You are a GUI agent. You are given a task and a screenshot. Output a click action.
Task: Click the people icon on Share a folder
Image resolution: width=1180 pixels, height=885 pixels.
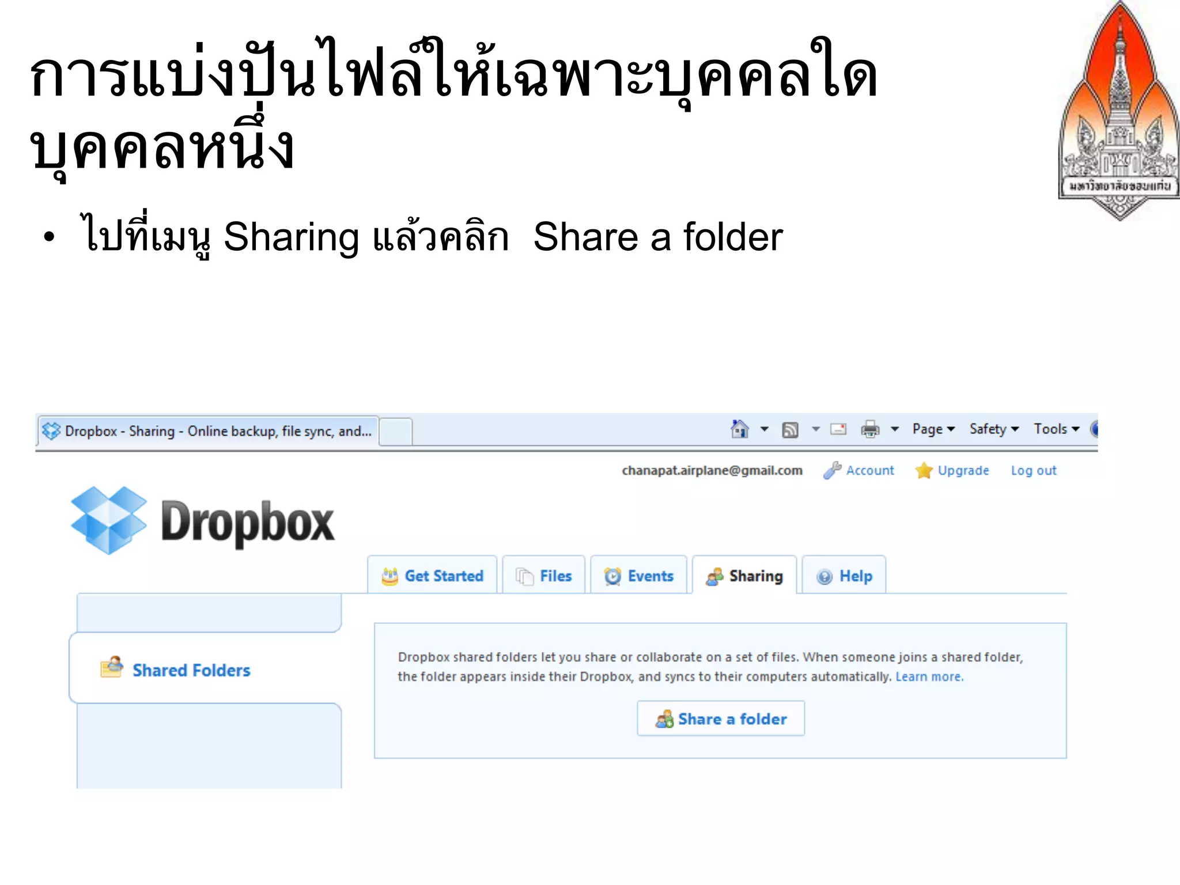664,719
